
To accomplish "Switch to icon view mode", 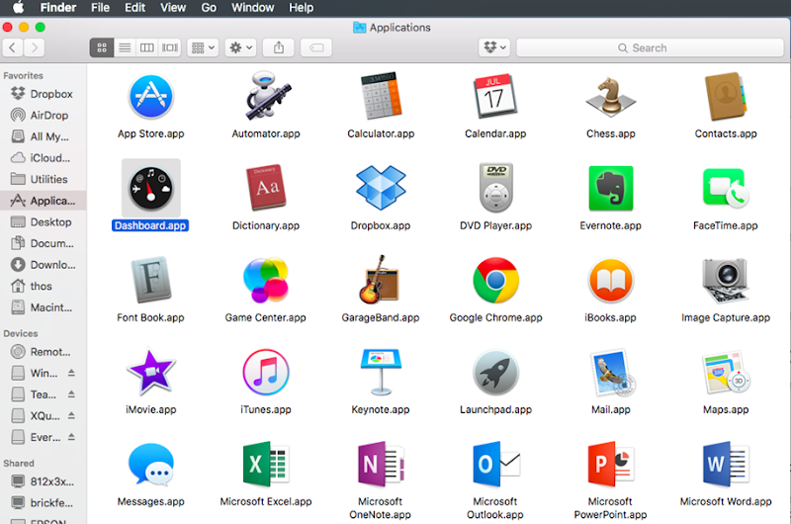I will click(x=102, y=47).
